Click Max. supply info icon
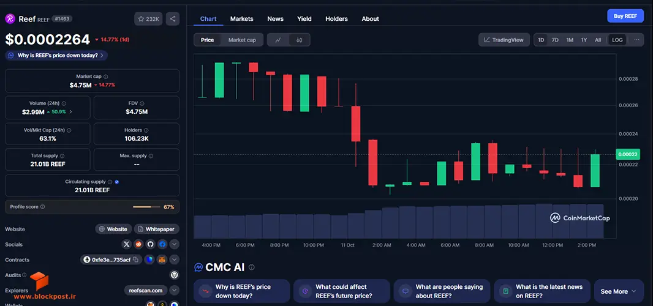 pyautogui.click(x=151, y=155)
